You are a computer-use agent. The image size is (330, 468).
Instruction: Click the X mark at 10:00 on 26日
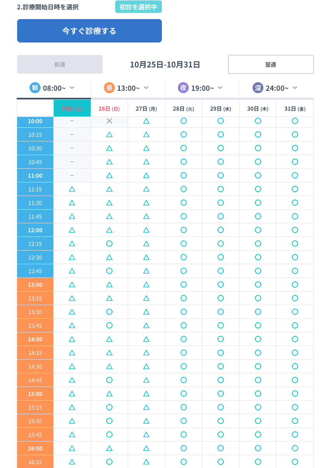coord(109,121)
